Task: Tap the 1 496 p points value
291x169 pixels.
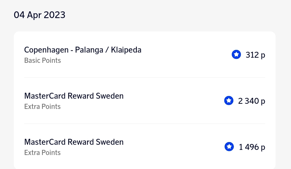Action: [252, 147]
